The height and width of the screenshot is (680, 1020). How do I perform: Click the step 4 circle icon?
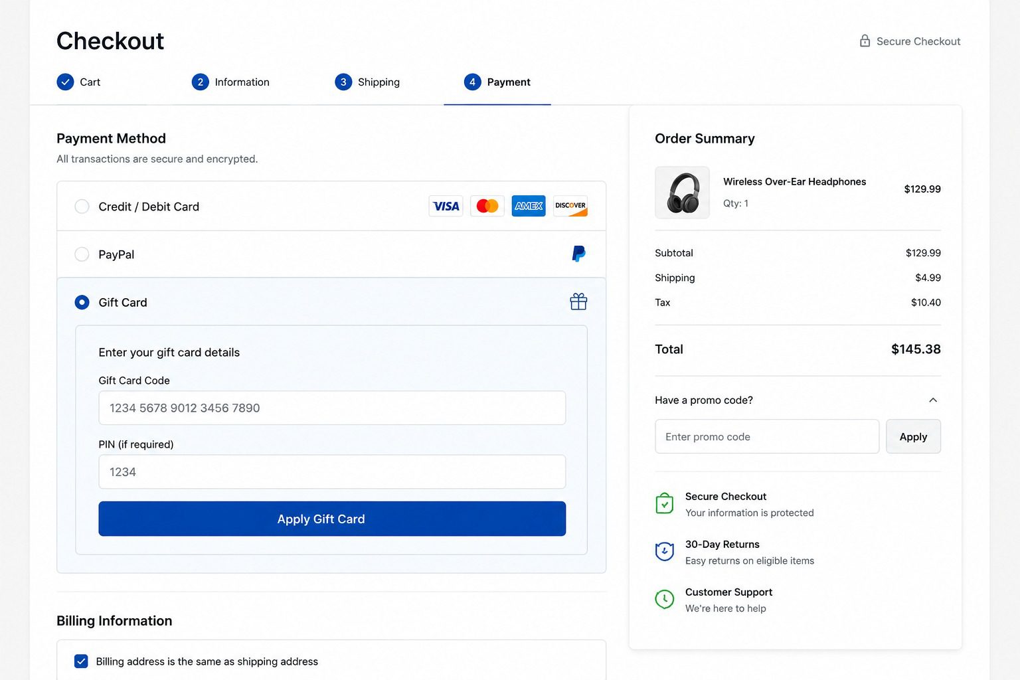472,82
